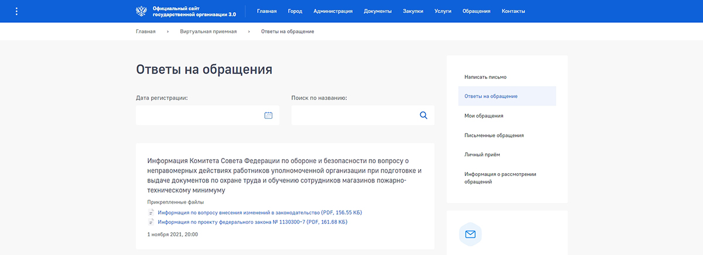Click the magnifier search icon
The height and width of the screenshot is (255, 703).
click(x=424, y=115)
